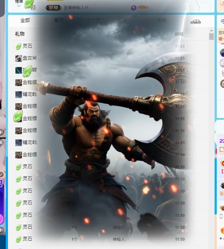The width and height of the screenshot is (224, 249).
Task: Click the 至尊神秘人11 username
Action: pyautogui.click(x=76, y=8)
